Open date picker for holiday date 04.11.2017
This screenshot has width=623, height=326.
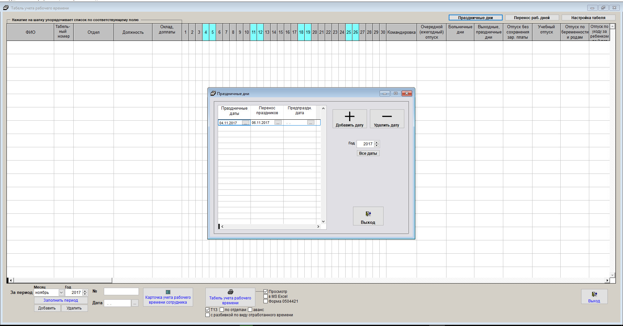(x=246, y=123)
